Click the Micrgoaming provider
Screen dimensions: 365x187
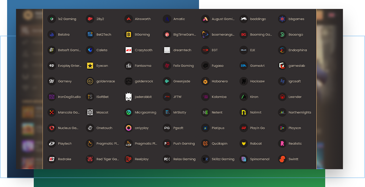point(140,113)
